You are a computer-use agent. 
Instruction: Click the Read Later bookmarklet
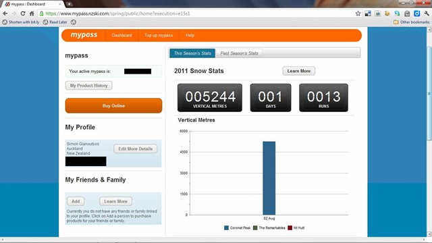pyautogui.click(x=55, y=22)
